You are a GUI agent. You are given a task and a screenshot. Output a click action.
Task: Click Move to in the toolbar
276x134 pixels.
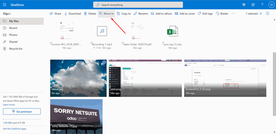(x=106, y=14)
